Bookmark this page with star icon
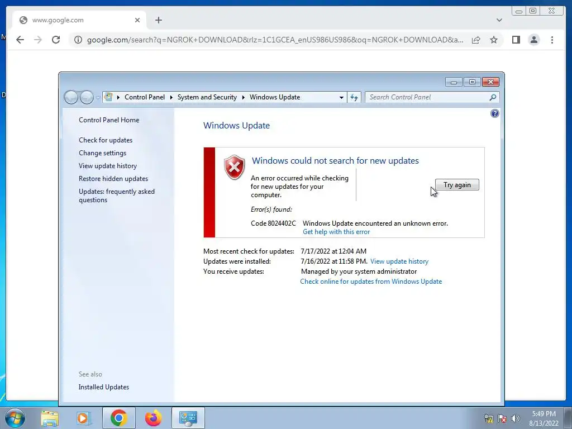This screenshot has width=572, height=429. [x=494, y=40]
